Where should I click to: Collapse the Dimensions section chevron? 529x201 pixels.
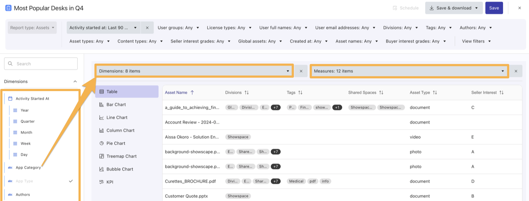[x=75, y=81]
